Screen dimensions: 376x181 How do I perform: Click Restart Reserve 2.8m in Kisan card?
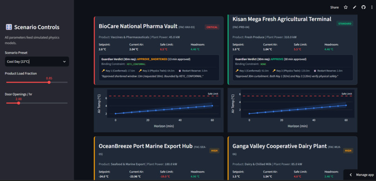click(x=328, y=71)
